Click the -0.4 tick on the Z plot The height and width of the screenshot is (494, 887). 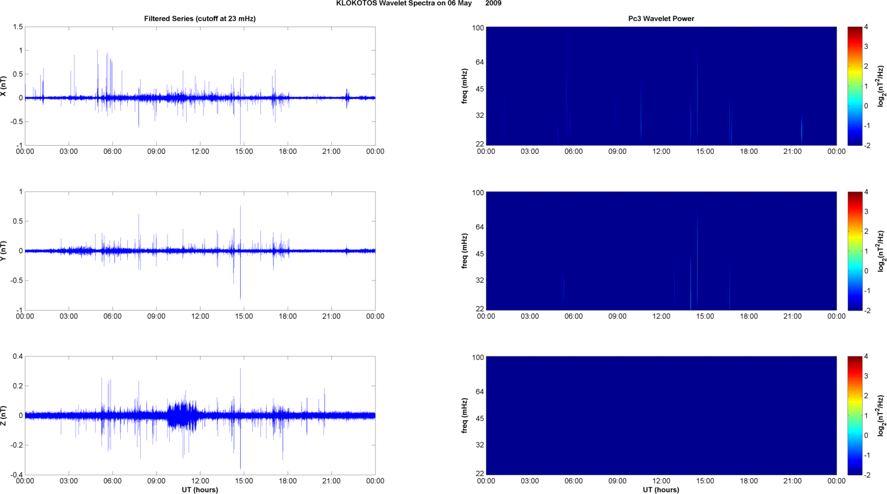[16, 475]
